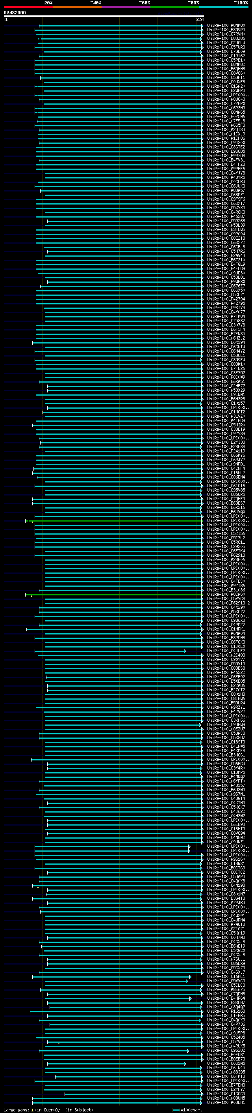Click the green ~80% identity legend segment
Viewport: 252px width, 1113px height.
pyautogui.click(x=175, y=7)
